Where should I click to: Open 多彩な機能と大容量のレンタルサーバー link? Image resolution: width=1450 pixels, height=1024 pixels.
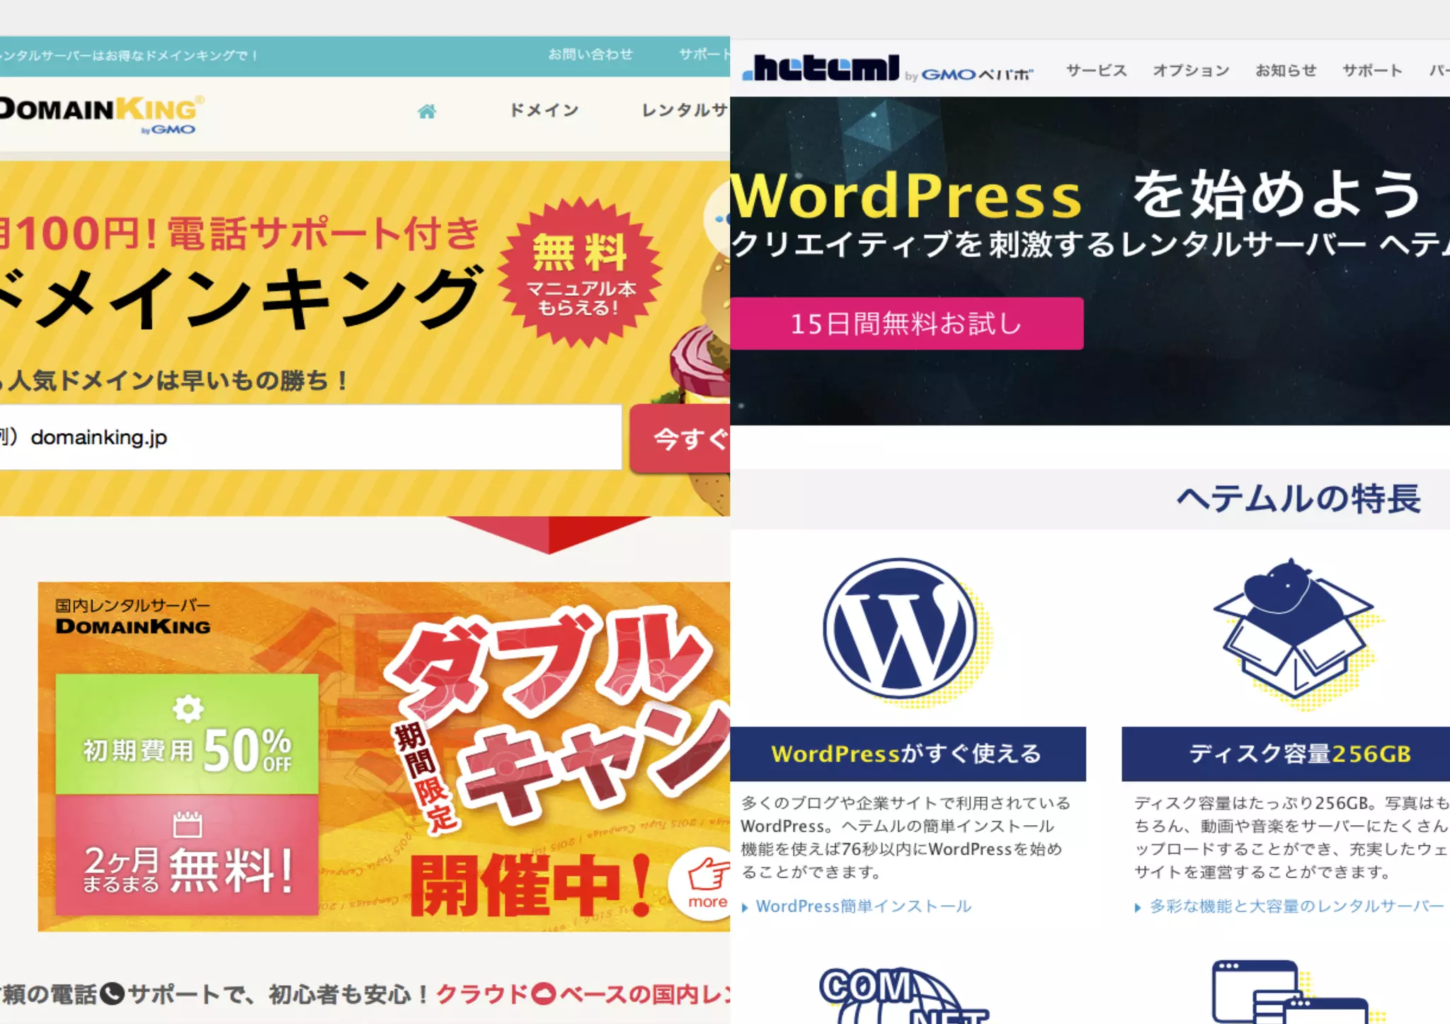click(x=1296, y=907)
